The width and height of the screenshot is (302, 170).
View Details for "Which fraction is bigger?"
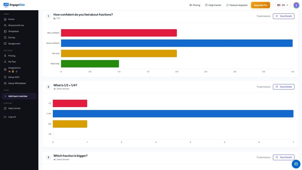(x=284, y=157)
